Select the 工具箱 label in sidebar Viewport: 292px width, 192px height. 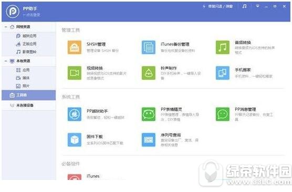(22, 95)
